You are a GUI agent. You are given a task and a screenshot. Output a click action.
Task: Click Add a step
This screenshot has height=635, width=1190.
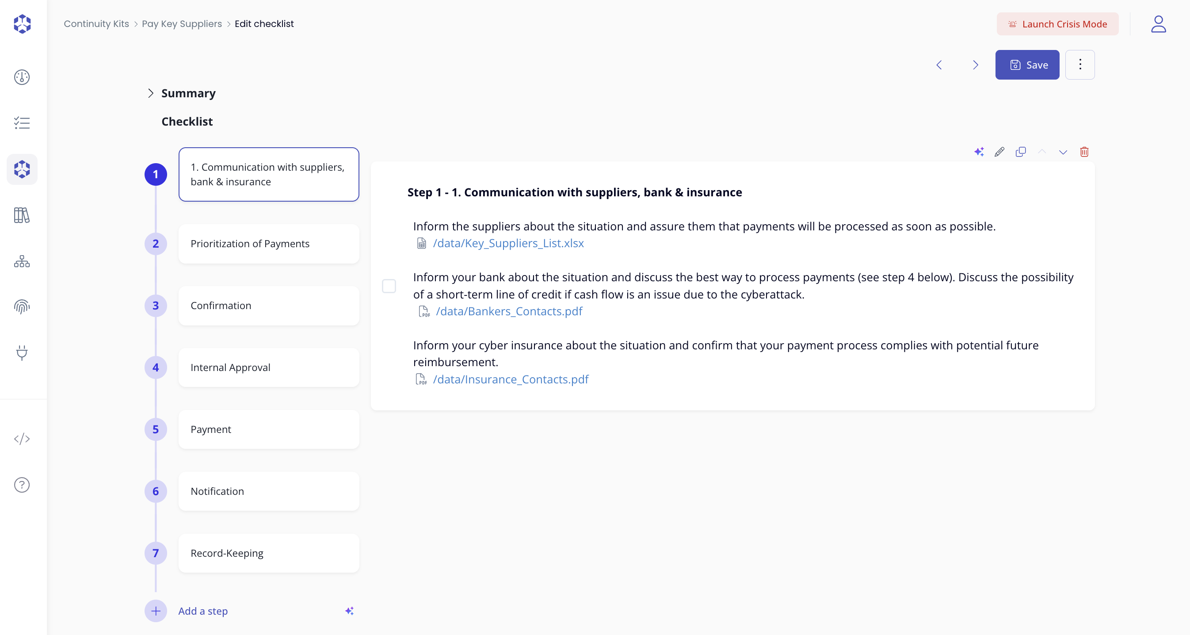(x=203, y=611)
